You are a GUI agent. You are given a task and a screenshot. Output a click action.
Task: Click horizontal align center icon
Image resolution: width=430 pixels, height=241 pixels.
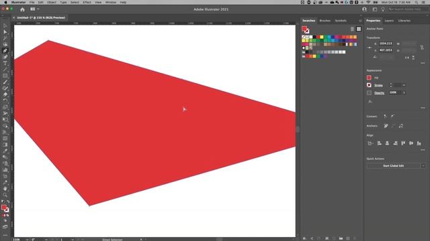[387, 143]
